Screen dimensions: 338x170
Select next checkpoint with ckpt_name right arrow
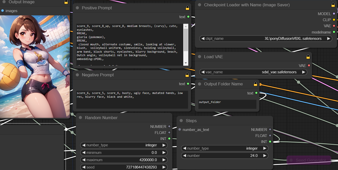[x=328, y=39]
